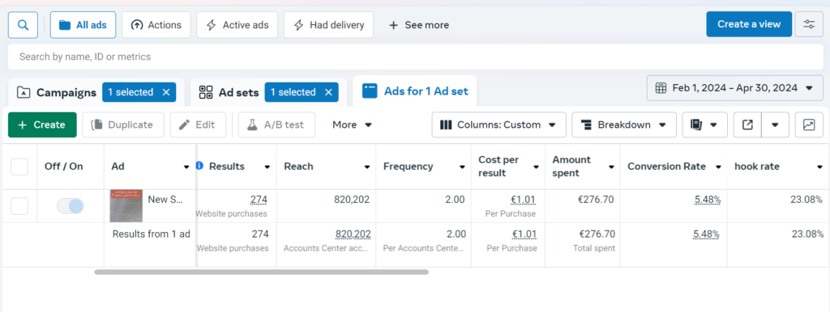The height and width of the screenshot is (312, 830).
Task: Clear the Campaigns 1 selected filter
Action: pyautogui.click(x=165, y=92)
